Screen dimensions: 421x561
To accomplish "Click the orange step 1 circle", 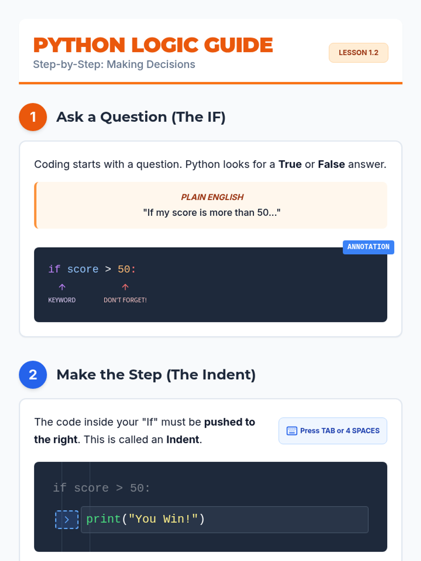I will click(33, 117).
